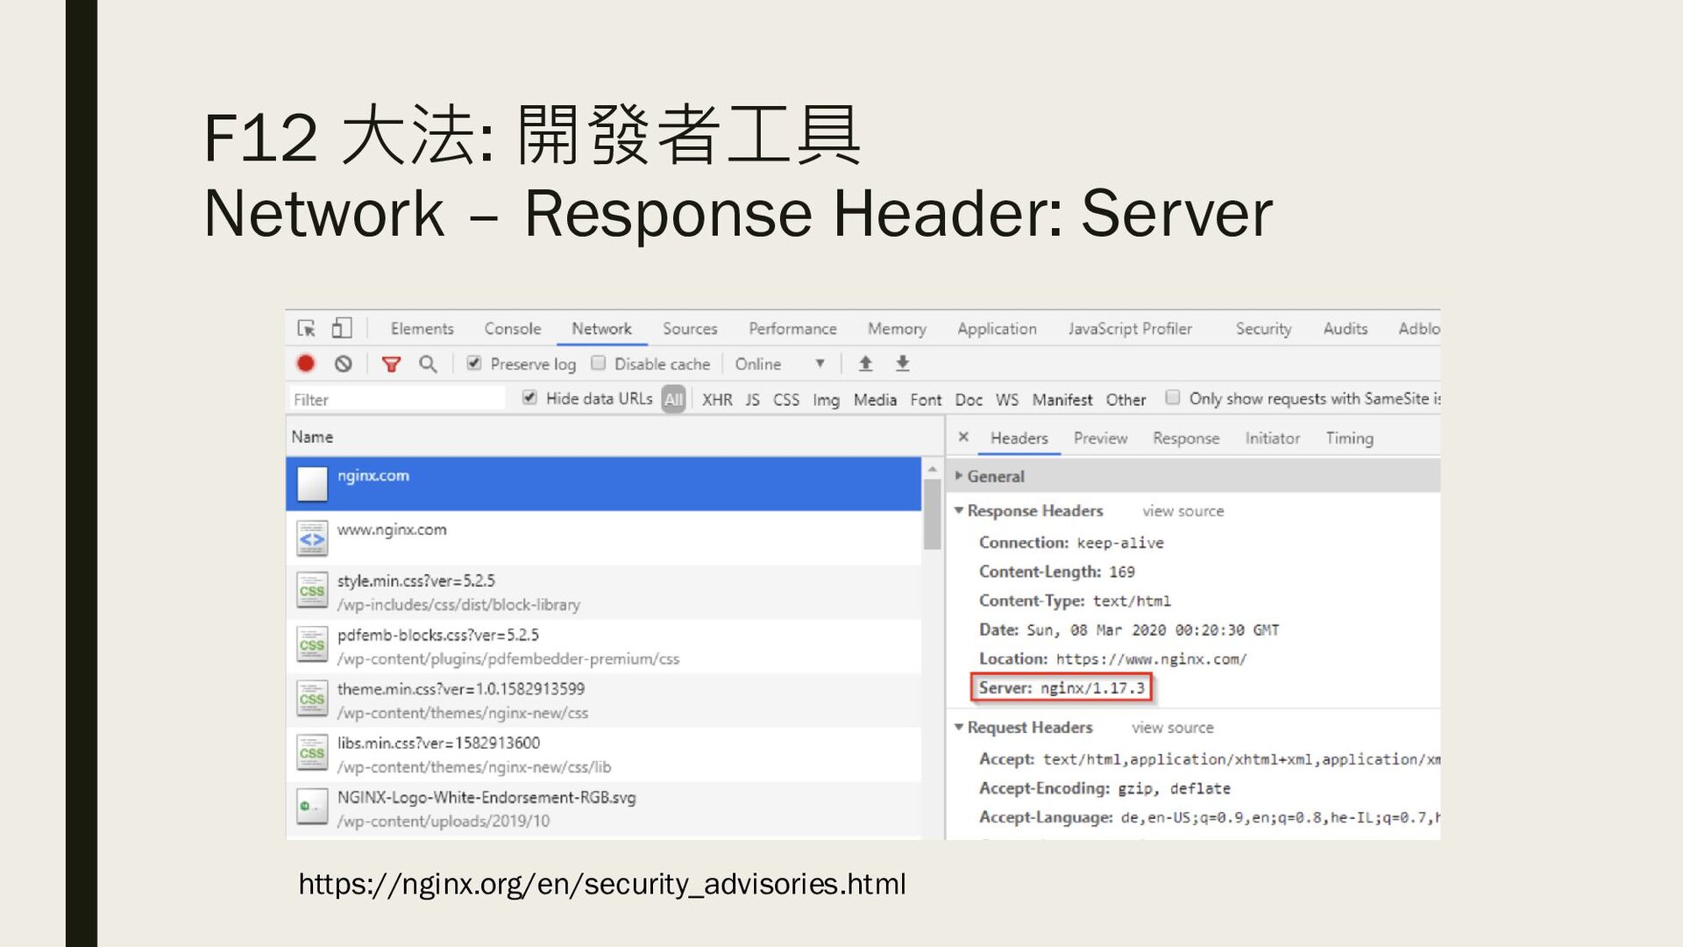Viewport: 1683px width, 947px height.
Task: Click the style.min.css file icon
Action: click(x=312, y=591)
